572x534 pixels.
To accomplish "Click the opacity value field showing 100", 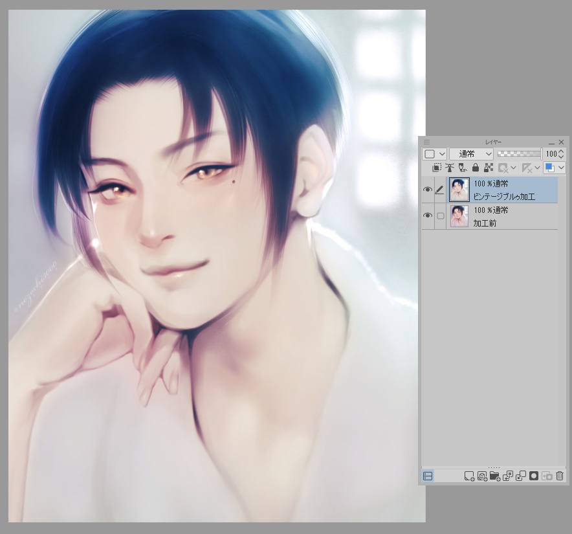I will click(x=551, y=154).
